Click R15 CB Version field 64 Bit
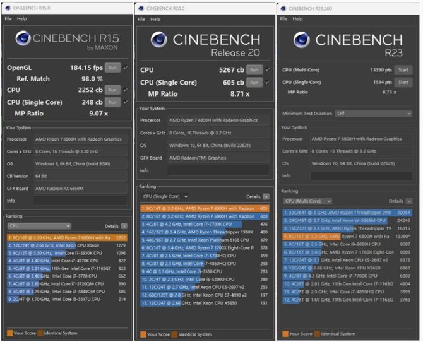Screen dimensions: 423x342 click(x=80, y=176)
